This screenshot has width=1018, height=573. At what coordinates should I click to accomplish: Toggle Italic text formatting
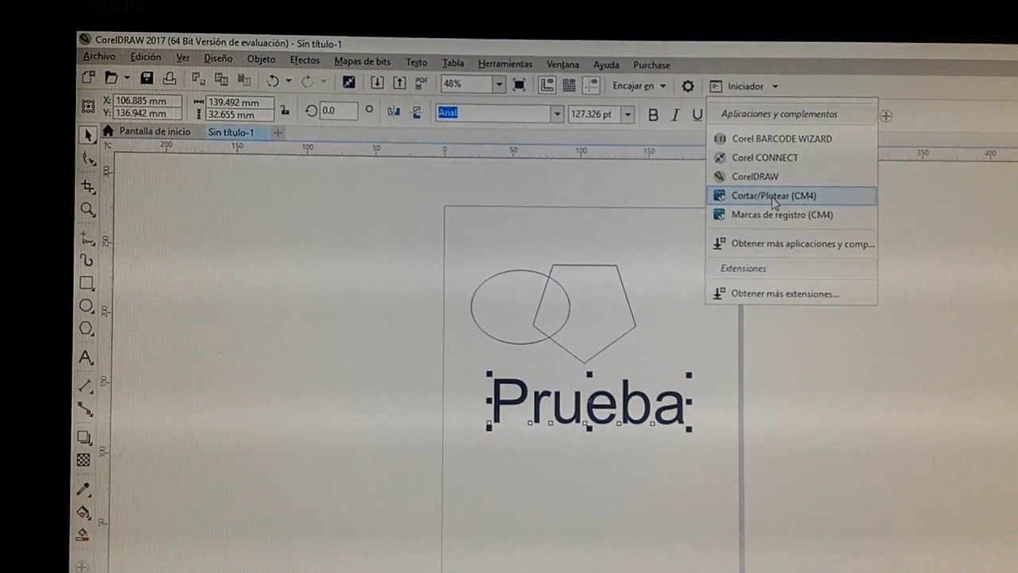675,115
